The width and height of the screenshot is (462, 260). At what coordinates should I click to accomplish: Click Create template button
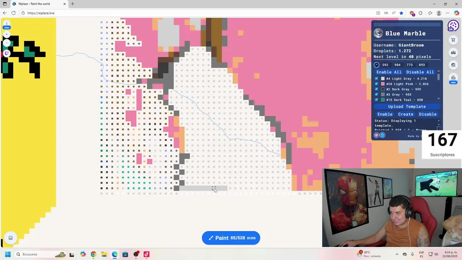tap(406, 114)
